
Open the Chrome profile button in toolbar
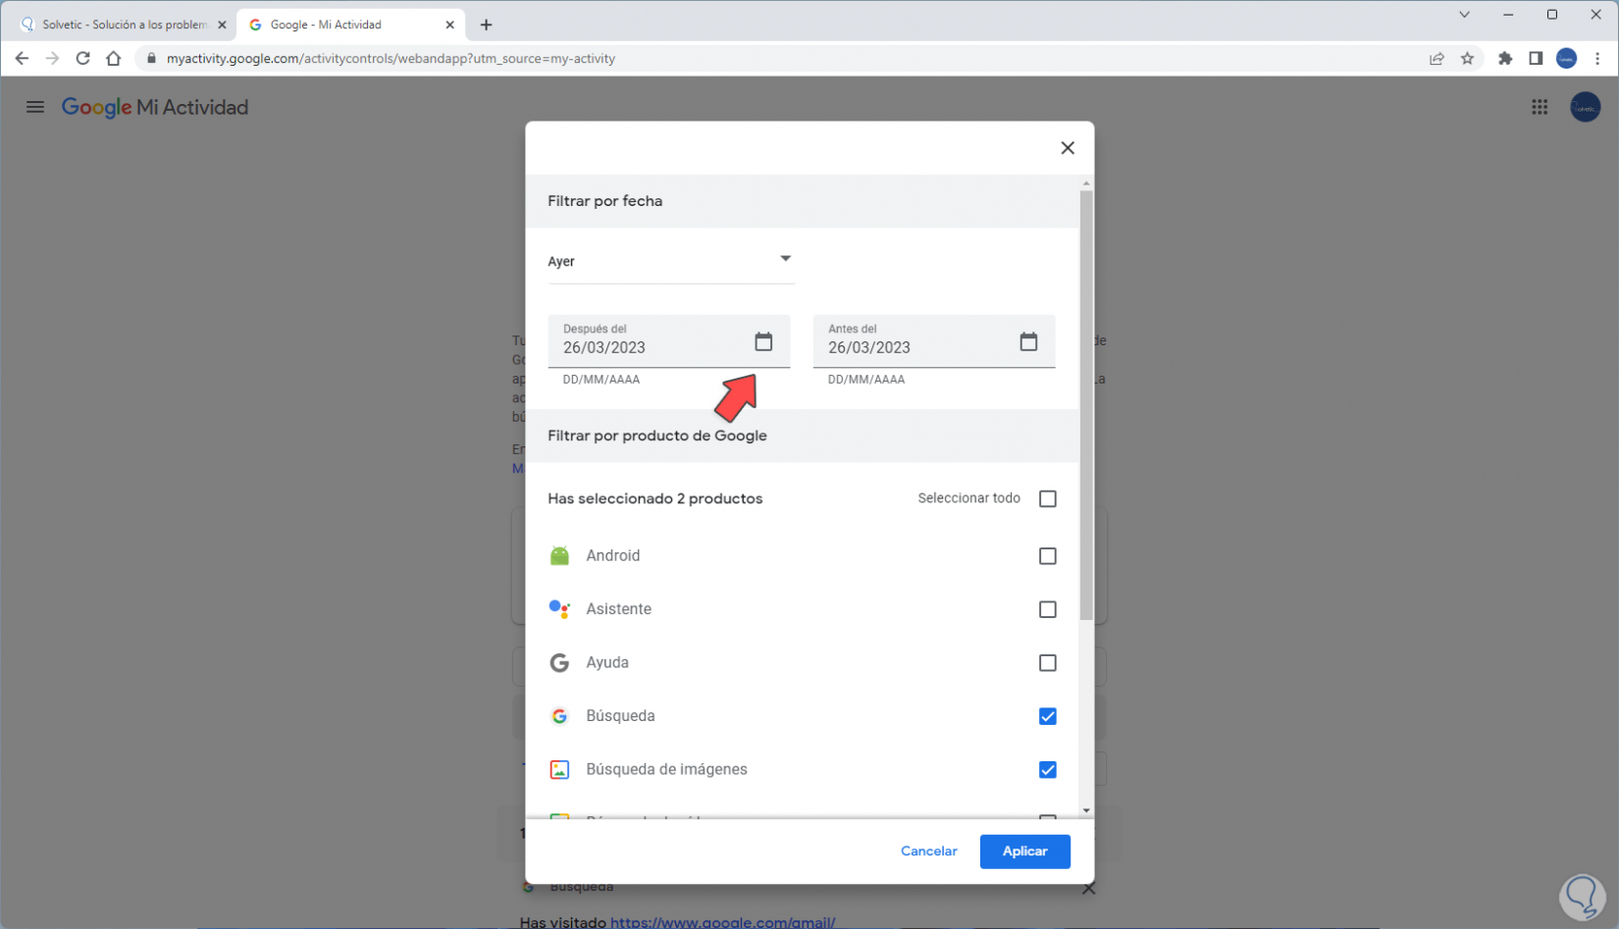click(1567, 59)
